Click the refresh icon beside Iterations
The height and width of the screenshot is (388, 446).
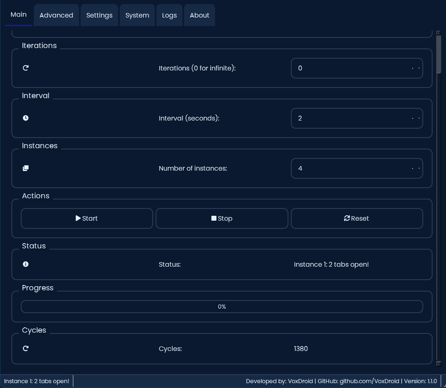(26, 68)
